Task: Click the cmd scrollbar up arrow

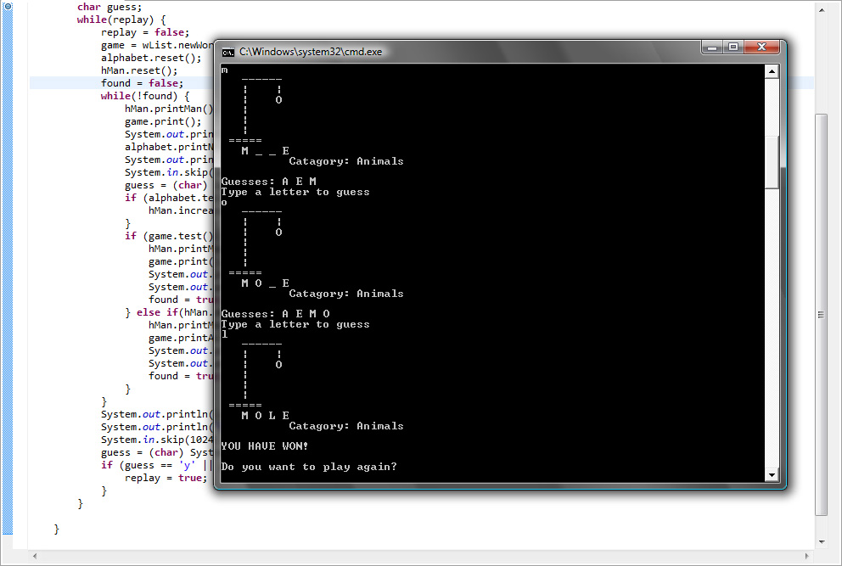Action: click(x=772, y=71)
